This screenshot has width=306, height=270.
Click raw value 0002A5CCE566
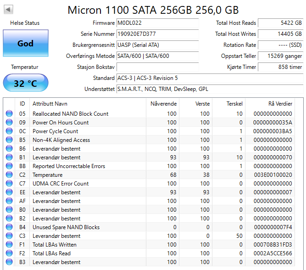click(273, 253)
